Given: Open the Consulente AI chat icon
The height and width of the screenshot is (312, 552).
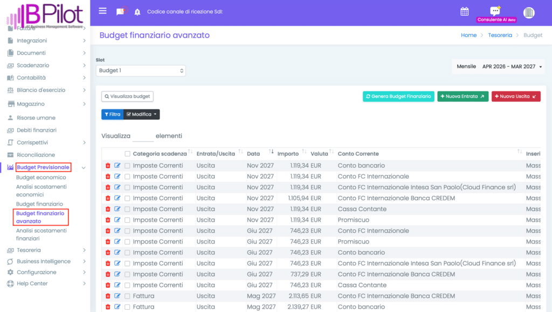Looking at the screenshot, I should coord(495,11).
